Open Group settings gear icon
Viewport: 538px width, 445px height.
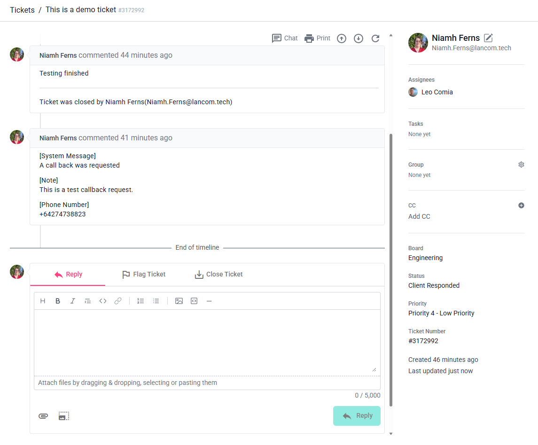point(521,165)
